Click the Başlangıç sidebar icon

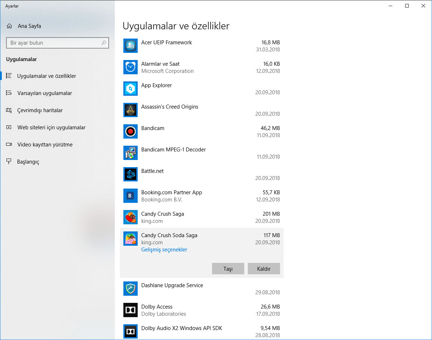(9, 161)
